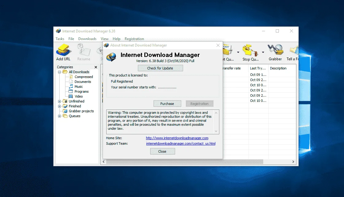Open the Grabber tool icon
The image size is (344, 197).
(275, 50)
